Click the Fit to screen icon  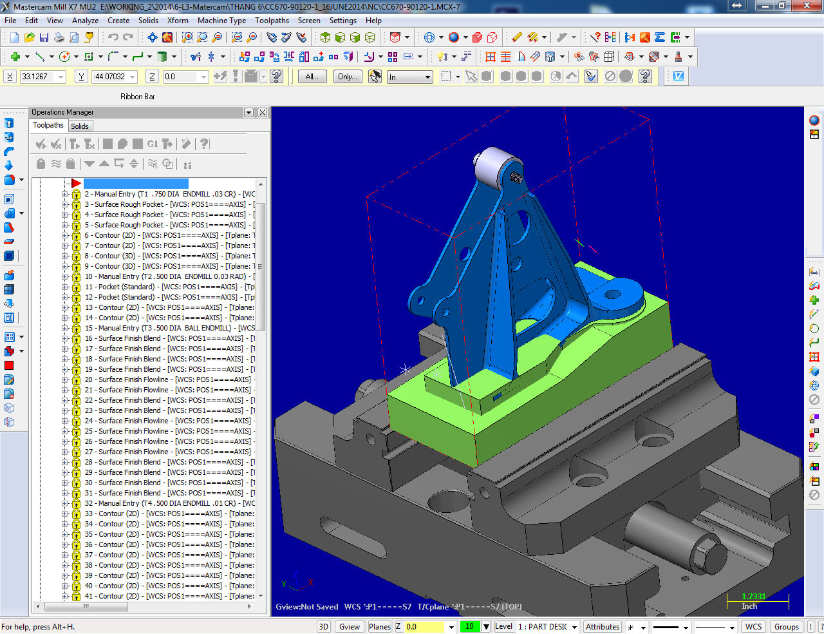pos(152,37)
